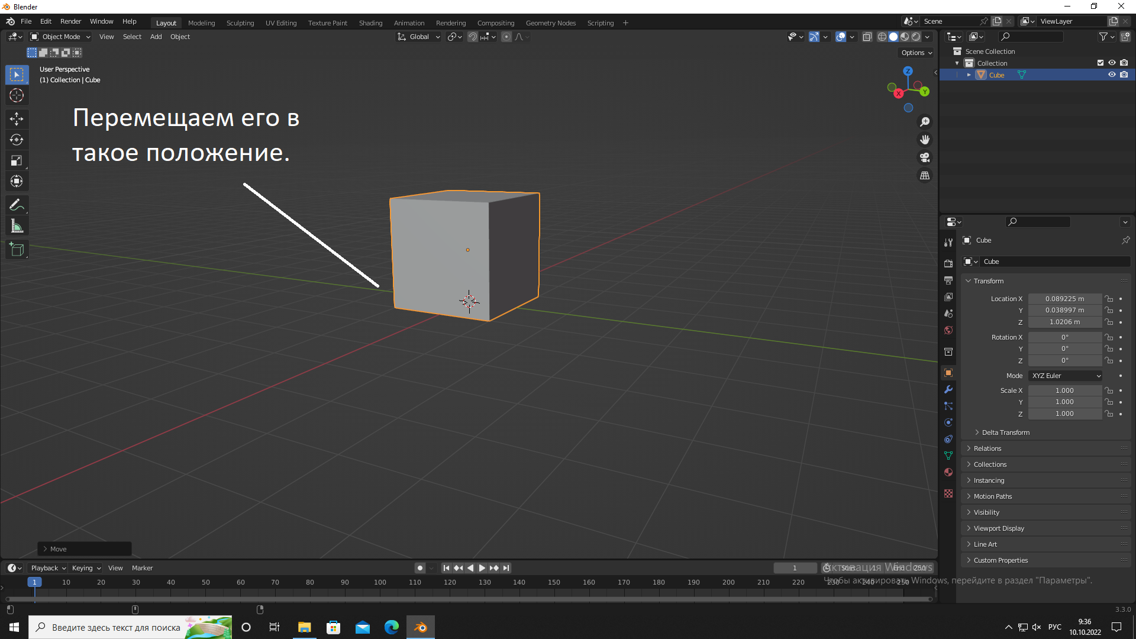Toggle Collection eye visibility
Image resolution: width=1136 pixels, height=639 pixels.
coord(1112,63)
